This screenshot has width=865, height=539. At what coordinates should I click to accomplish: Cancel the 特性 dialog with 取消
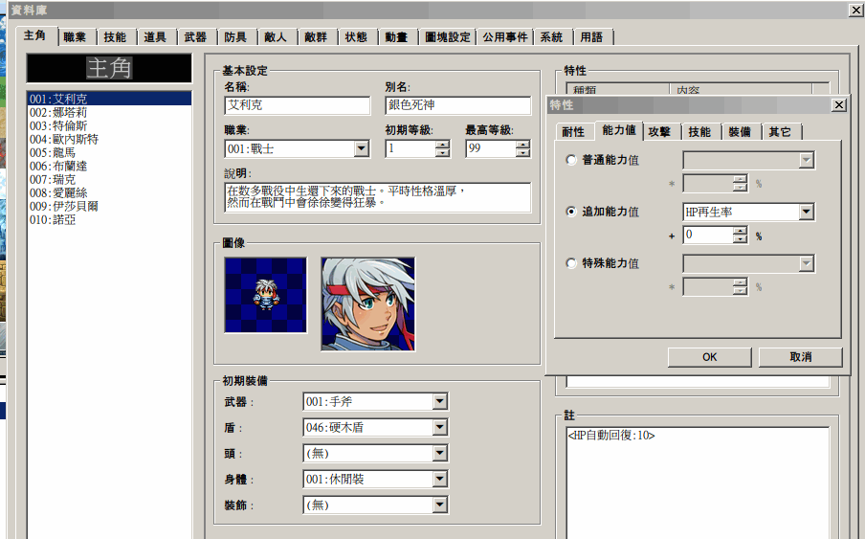(801, 357)
